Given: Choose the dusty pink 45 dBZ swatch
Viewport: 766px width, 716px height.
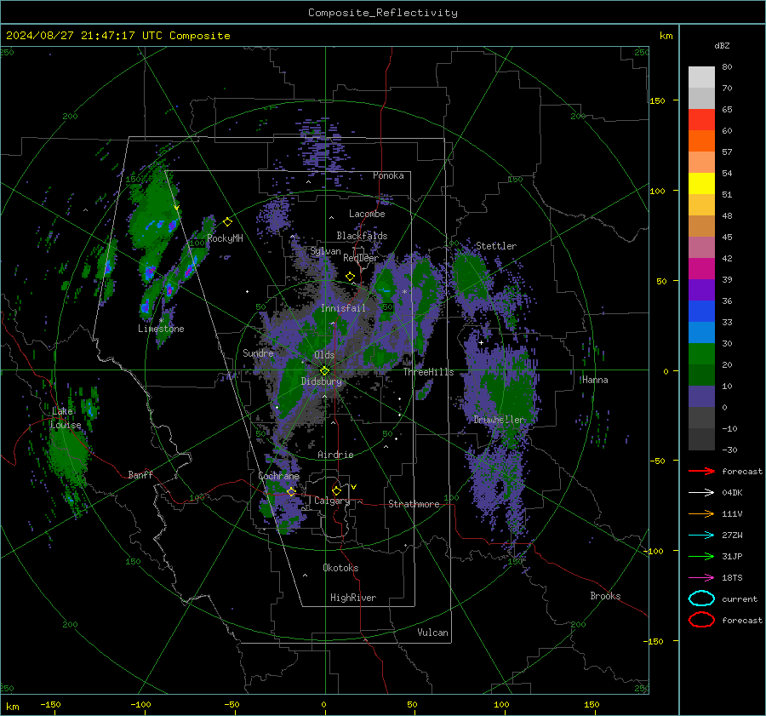Looking at the screenshot, I should pyautogui.click(x=701, y=247).
